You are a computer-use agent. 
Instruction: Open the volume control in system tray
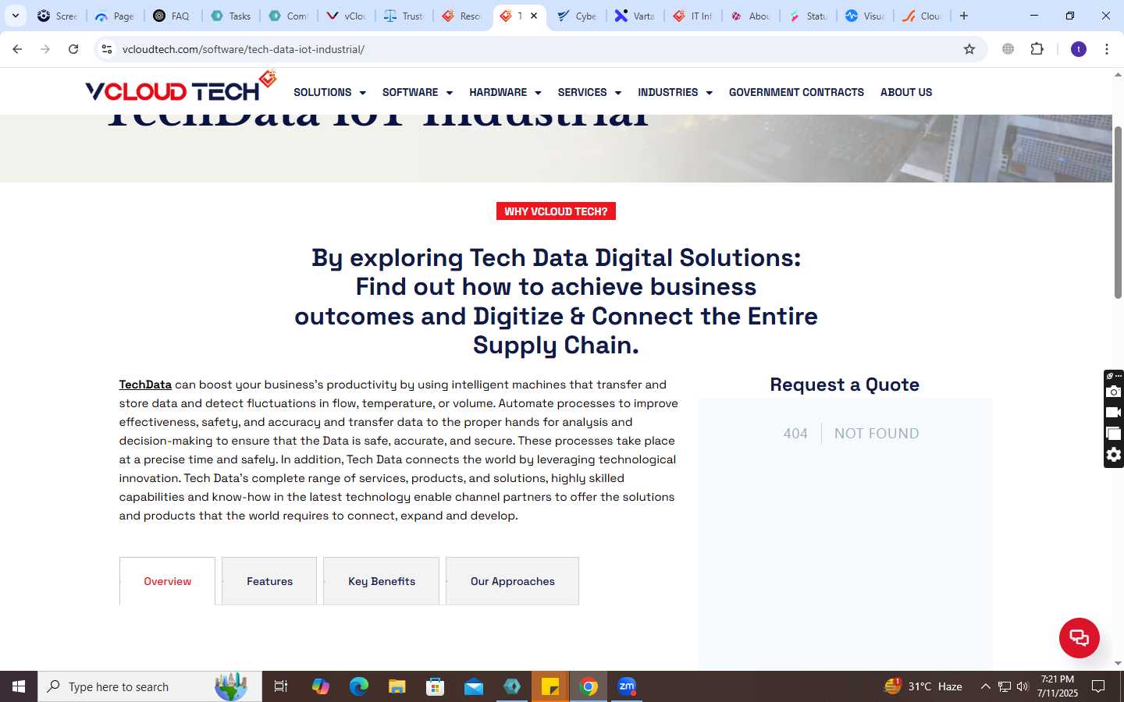pyautogui.click(x=1023, y=686)
